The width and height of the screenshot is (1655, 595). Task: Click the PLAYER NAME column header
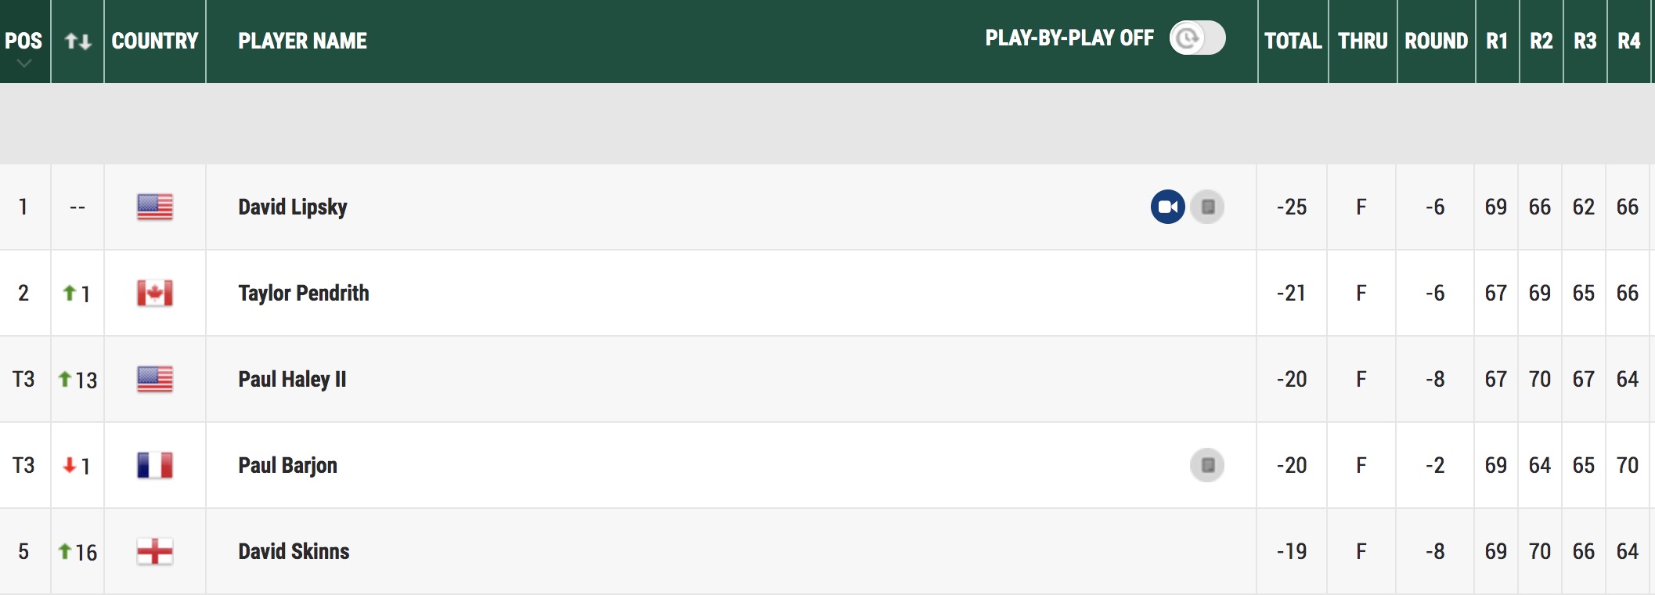pos(302,41)
